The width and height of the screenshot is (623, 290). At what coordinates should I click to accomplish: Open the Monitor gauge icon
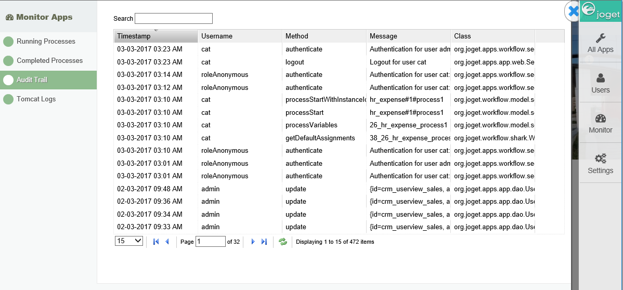tap(600, 118)
